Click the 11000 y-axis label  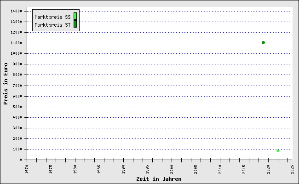(17, 43)
